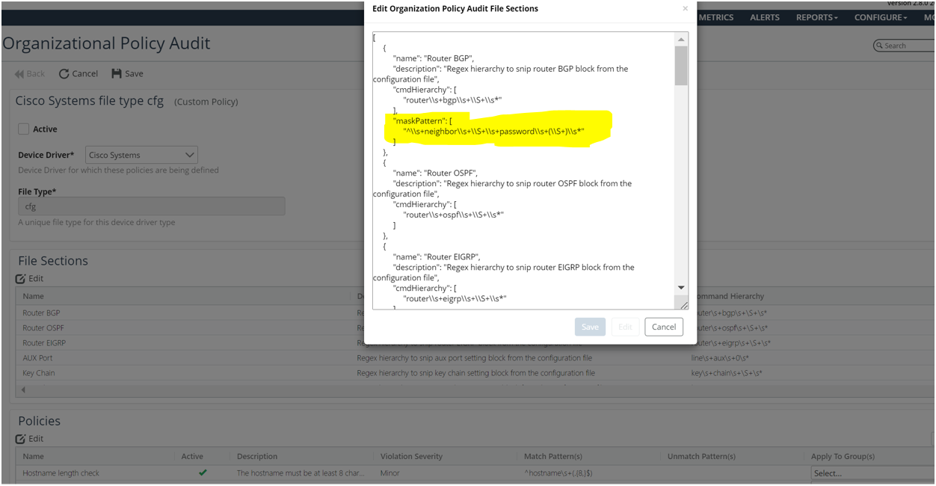
Task: Open the Device Driver dropdown
Action: [141, 156]
